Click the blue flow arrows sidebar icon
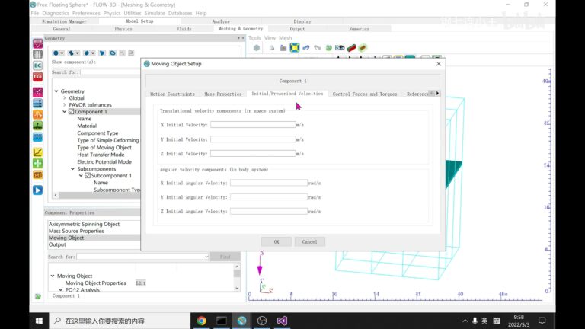585x329 pixels. (x=37, y=104)
